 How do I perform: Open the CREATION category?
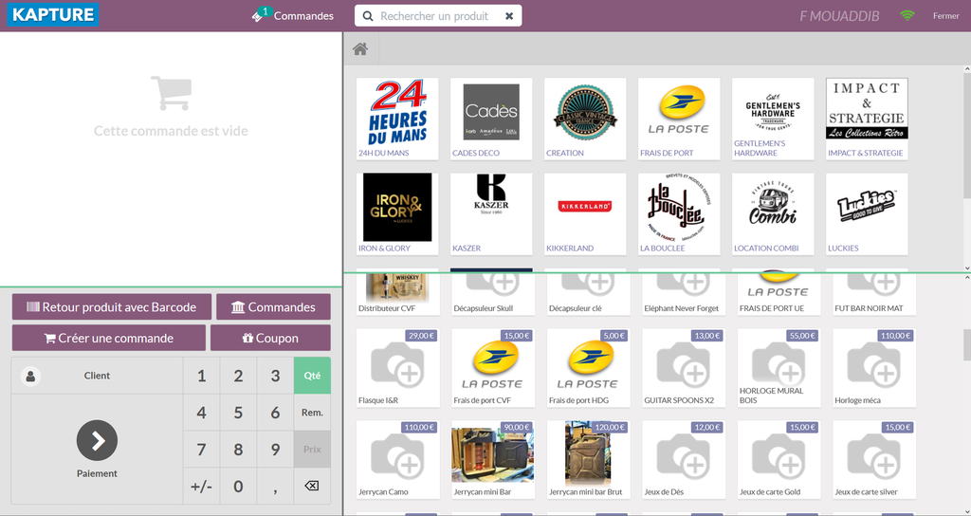[585, 119]
